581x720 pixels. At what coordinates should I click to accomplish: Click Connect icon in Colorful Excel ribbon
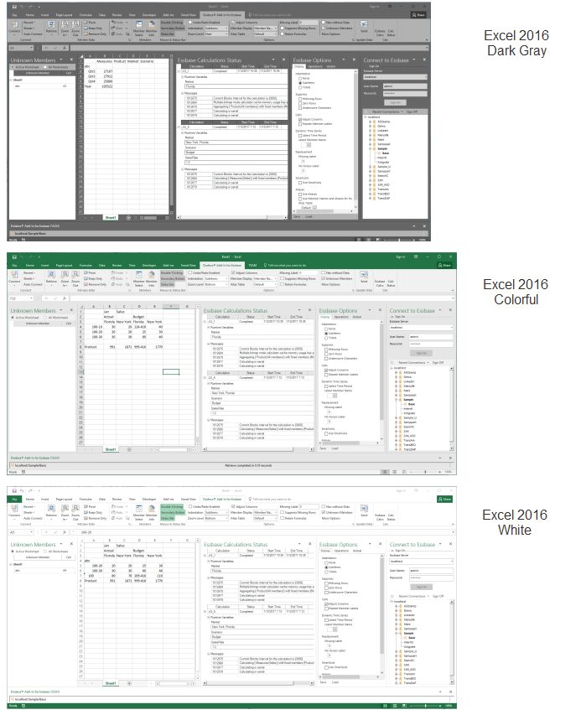(15, 275)
